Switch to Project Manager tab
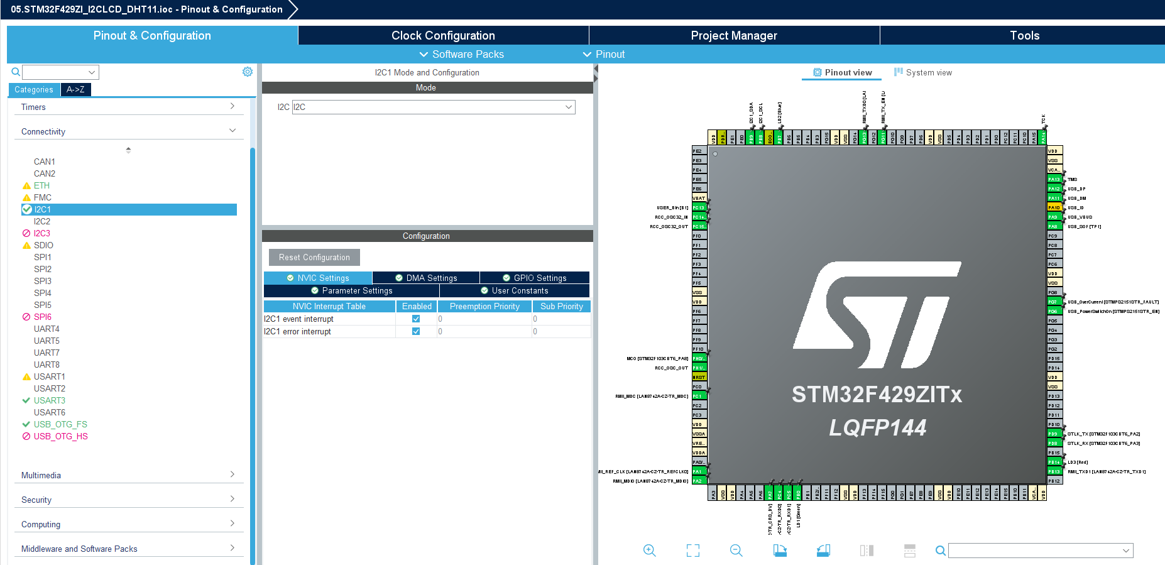Image resolution: width=1165 pixels, height=565 pixels. tap(734, 35)
